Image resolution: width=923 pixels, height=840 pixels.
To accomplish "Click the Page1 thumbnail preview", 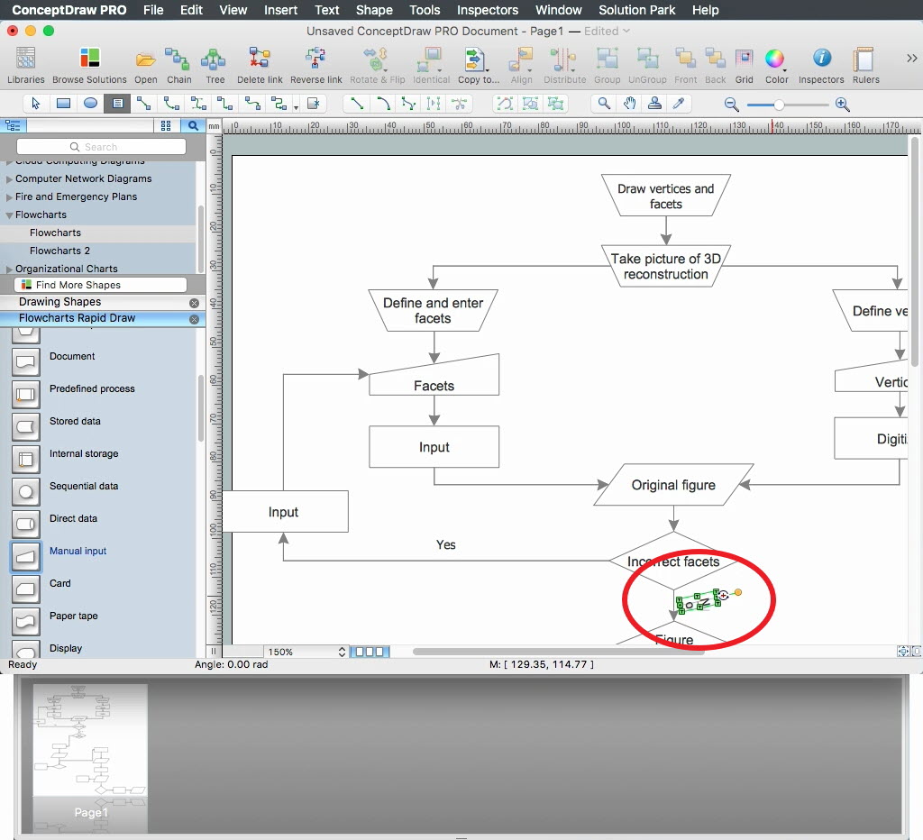I will pos(90,757).
